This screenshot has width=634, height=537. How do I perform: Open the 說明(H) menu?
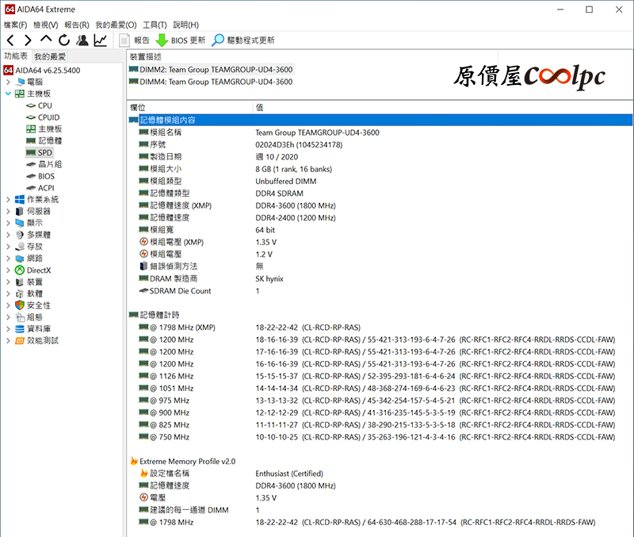coord(186,25)
